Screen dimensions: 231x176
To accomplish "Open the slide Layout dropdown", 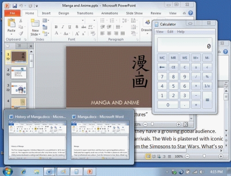I will (x=46, y=20).
